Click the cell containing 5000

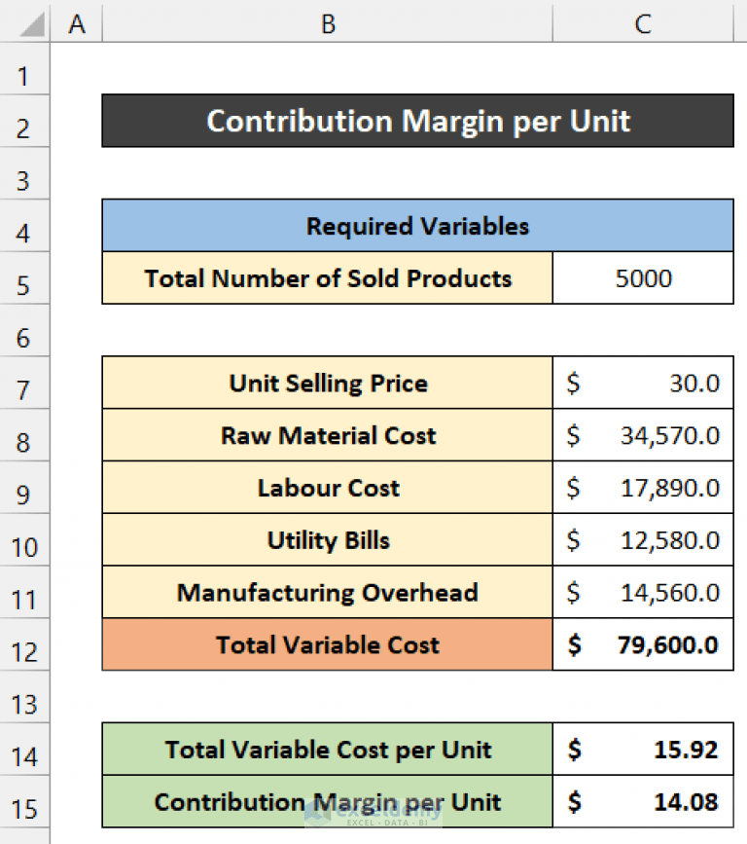[x=642, y=278]
